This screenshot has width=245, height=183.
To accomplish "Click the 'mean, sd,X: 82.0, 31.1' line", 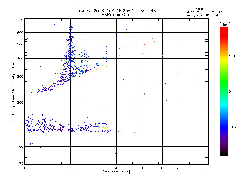I will point(204,15).
